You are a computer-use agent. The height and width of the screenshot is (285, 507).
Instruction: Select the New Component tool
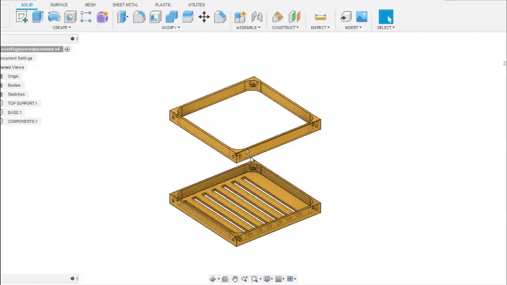pos(240,17)
